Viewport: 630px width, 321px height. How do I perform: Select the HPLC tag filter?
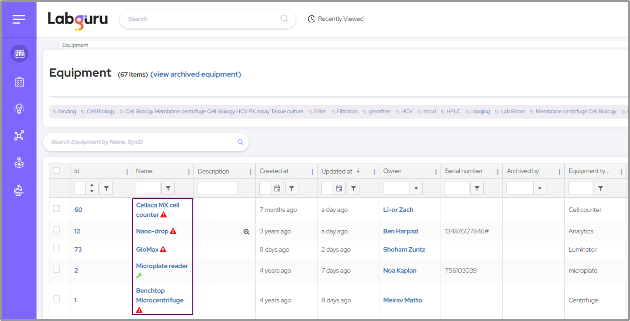coord(453,112)
